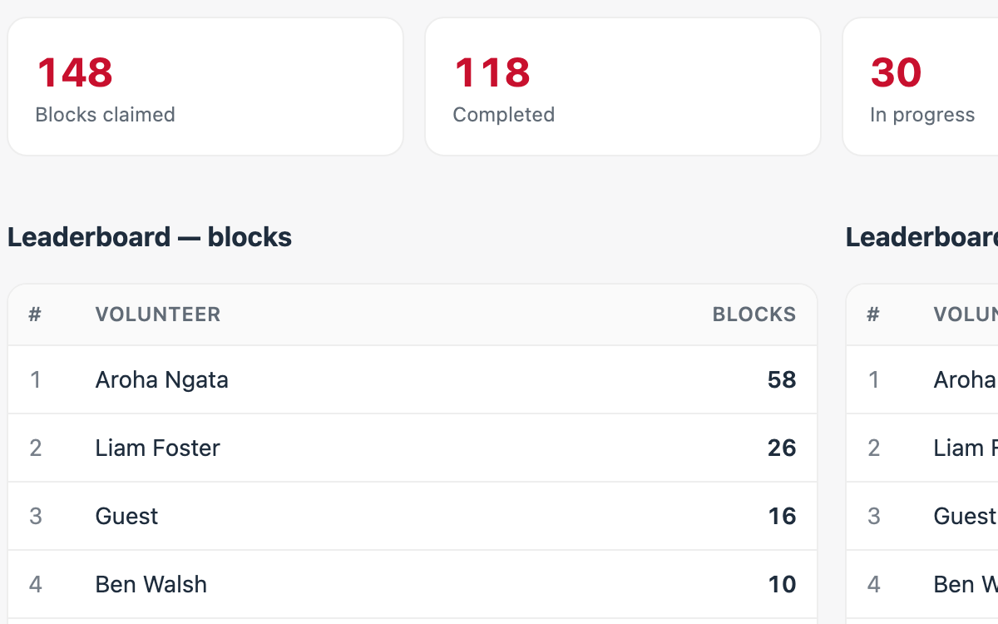Viewport: 998px width, 624px height.
Task: Click the Leaderboard — blocks heading
Action: click(x=150, y=237)
